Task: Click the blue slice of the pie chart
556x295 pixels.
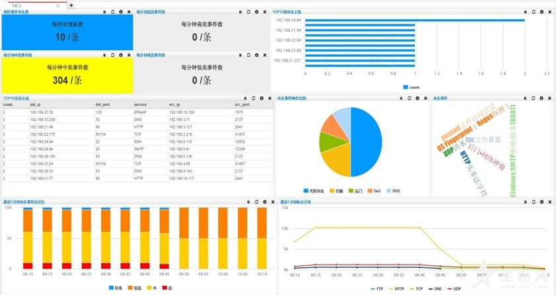Action: click(x=367, y=141)
